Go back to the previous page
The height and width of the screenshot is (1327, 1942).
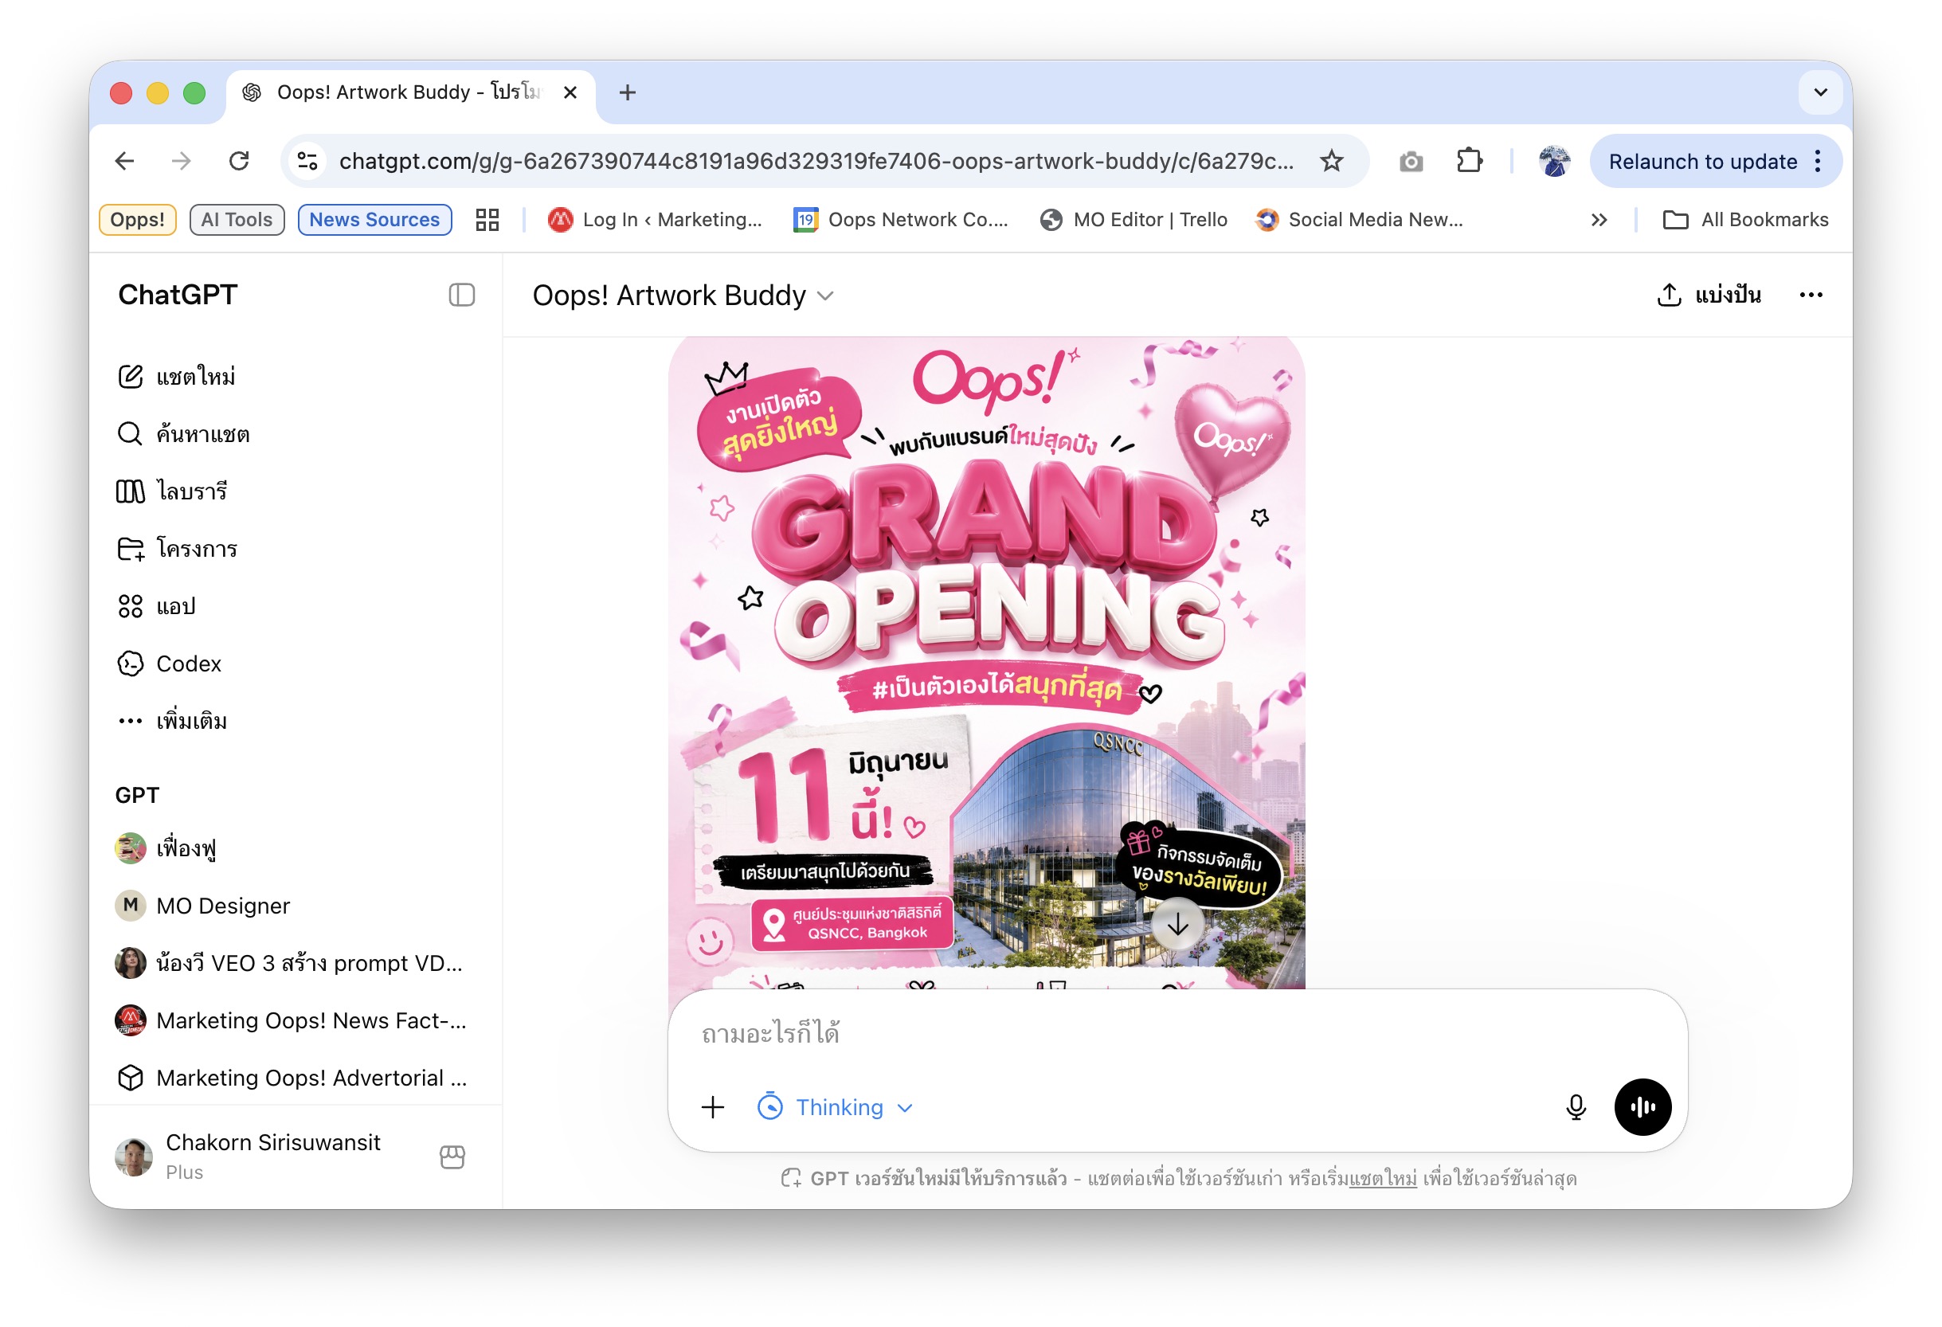(124, 161)
